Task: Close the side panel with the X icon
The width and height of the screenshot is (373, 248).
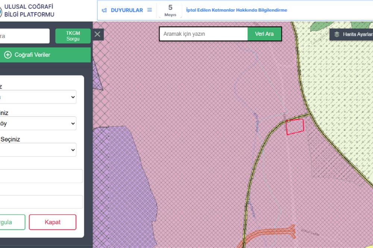Action: (97, 34)
